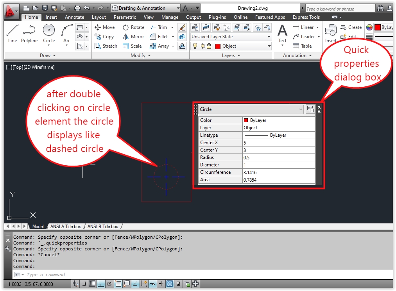Toggle Ortho mode in the status bar
This screenshot has width=396, height=291.
(x=100, y=284)
